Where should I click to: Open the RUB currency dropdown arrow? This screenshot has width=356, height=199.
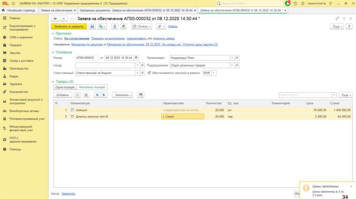(214, 73)
